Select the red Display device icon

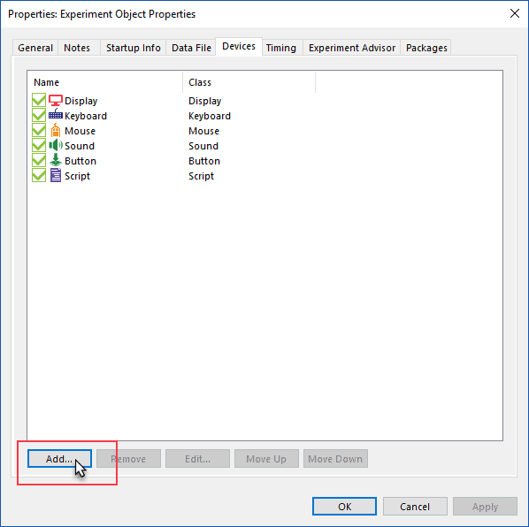pos(56,101)
